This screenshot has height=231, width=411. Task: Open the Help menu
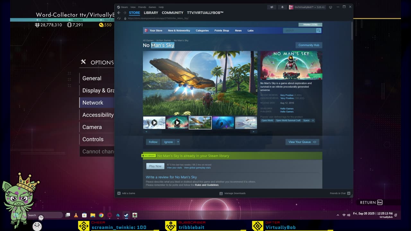pos(161,7)
